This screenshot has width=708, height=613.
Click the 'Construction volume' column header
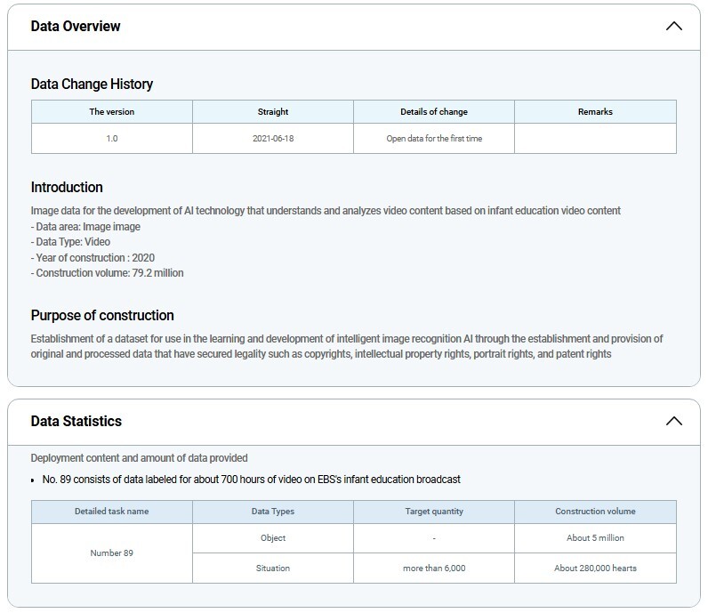click(x=595, y=512)
